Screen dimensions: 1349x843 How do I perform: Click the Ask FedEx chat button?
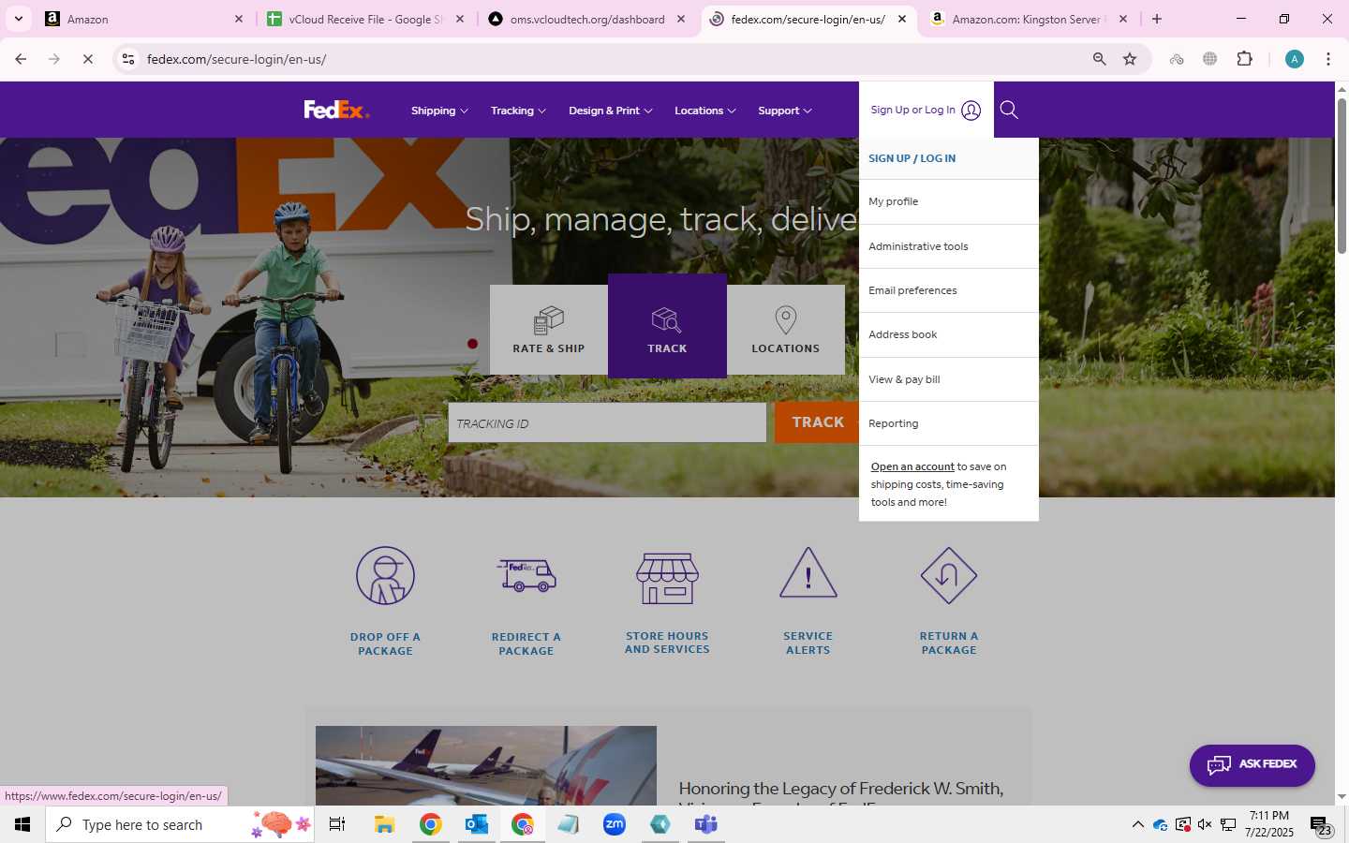pos(1253,765)
